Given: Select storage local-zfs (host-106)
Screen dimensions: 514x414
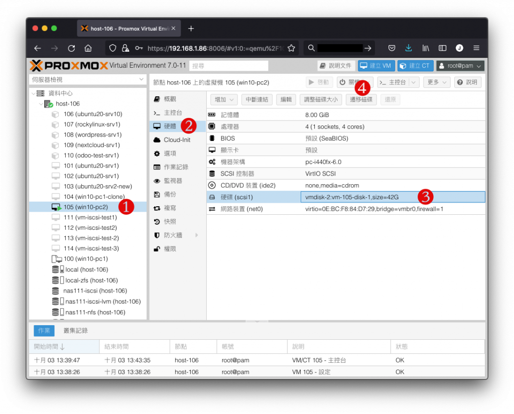Looking at the screenshot, I should point(88,280).
